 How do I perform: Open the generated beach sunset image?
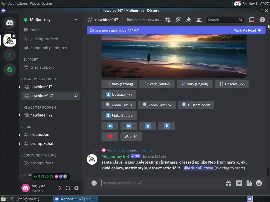pos(174,56)
